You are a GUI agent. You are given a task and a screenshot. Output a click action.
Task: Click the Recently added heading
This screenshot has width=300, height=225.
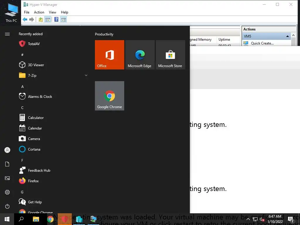[x=30, y=34]
